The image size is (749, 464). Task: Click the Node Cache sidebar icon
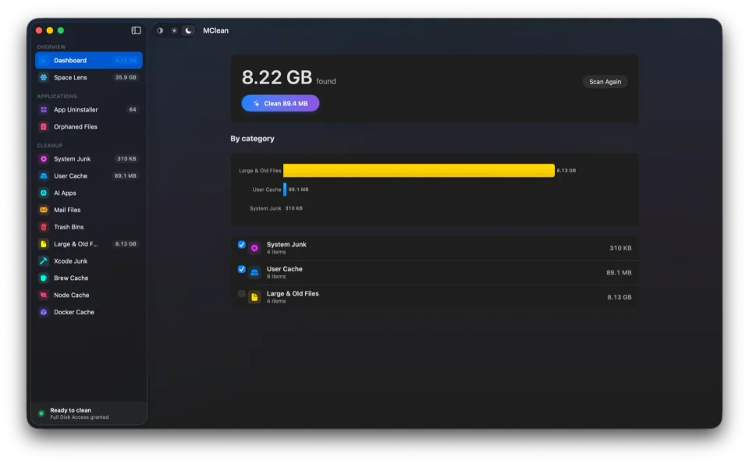(x=44, y=295)
